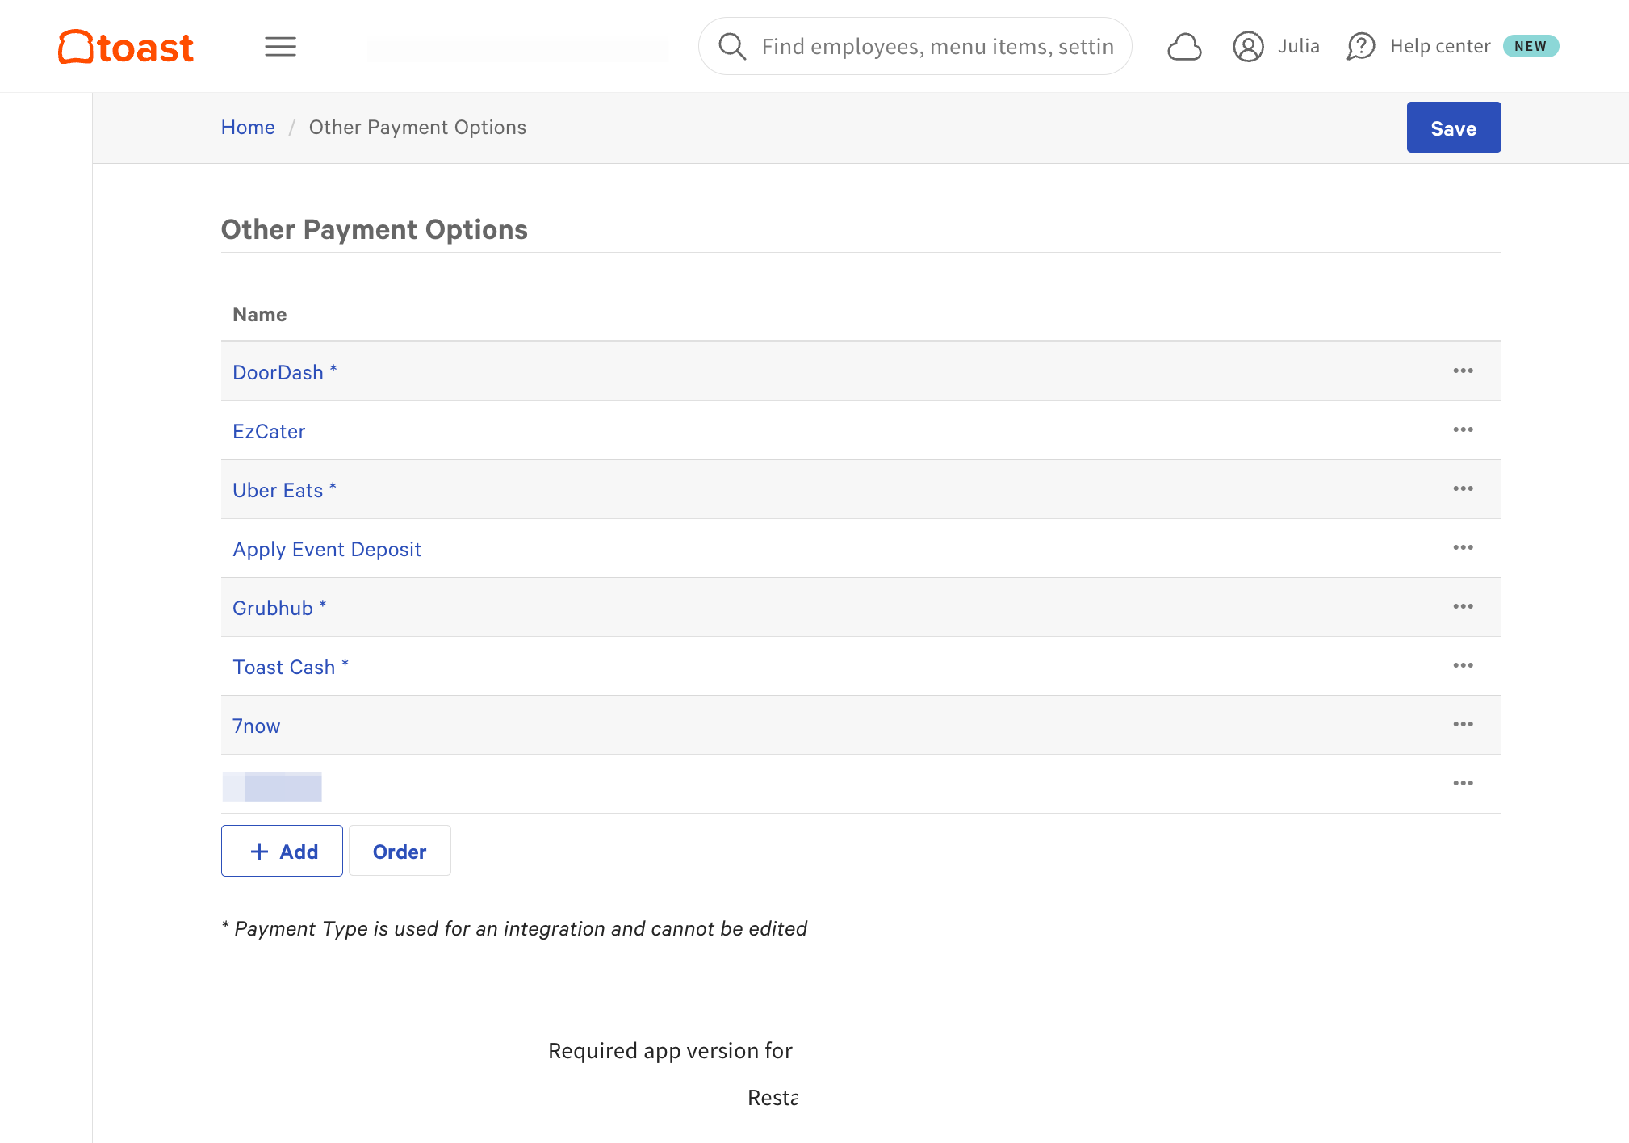Go to Home breadcrumb link
1629x1143 pixels.
coord(248,128)
